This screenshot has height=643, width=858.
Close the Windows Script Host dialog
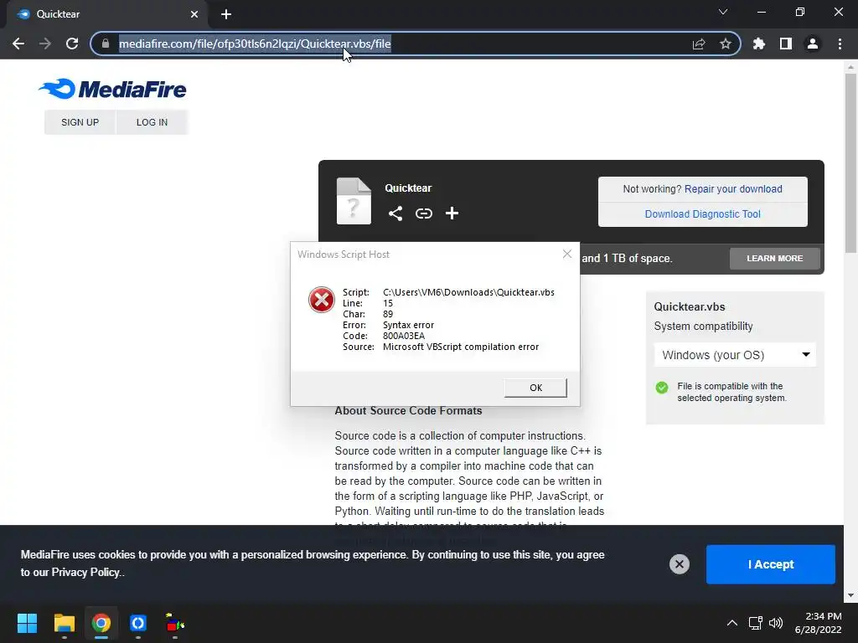point(567,254)
